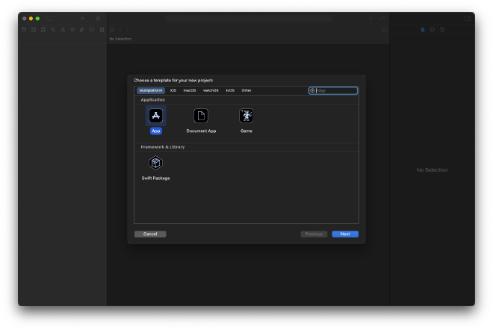Viewport: 493px width, 330px height.
Task: Select the Game template
Action: pyautogui.click(x=246, y=116)
